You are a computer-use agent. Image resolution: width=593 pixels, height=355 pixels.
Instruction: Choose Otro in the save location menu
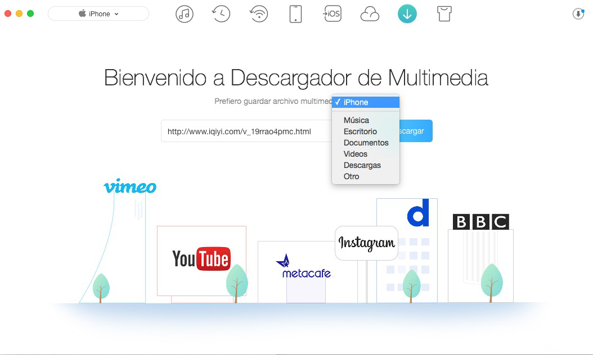coord(365,176)
